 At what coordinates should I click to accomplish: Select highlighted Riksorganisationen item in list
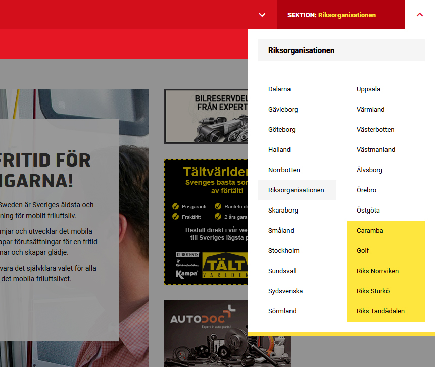coord(297,190)
